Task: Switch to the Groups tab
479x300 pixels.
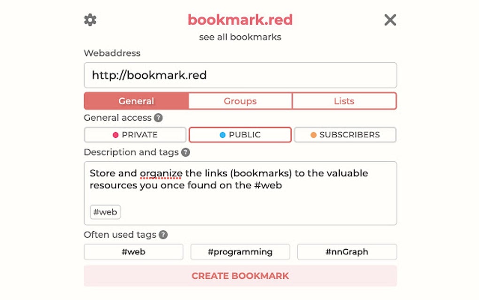Action: pos(240,101)
